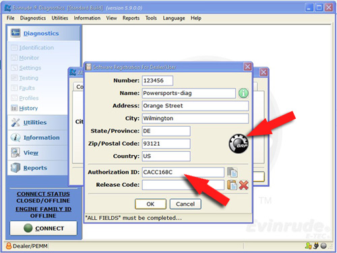Screen dimensions: 337x253
Task: Paste Release Code with clipboard icon
Action: pos(232,185)
